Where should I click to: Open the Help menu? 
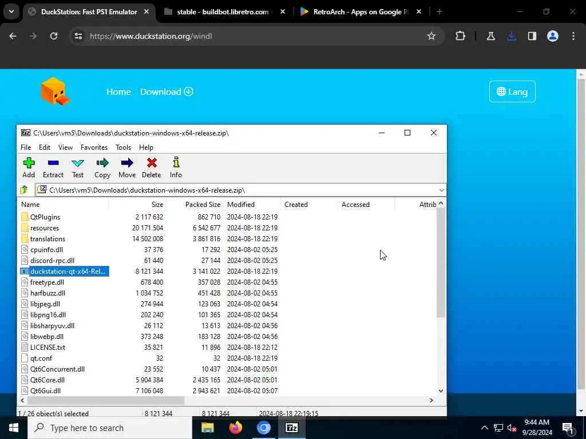point(146,147)
